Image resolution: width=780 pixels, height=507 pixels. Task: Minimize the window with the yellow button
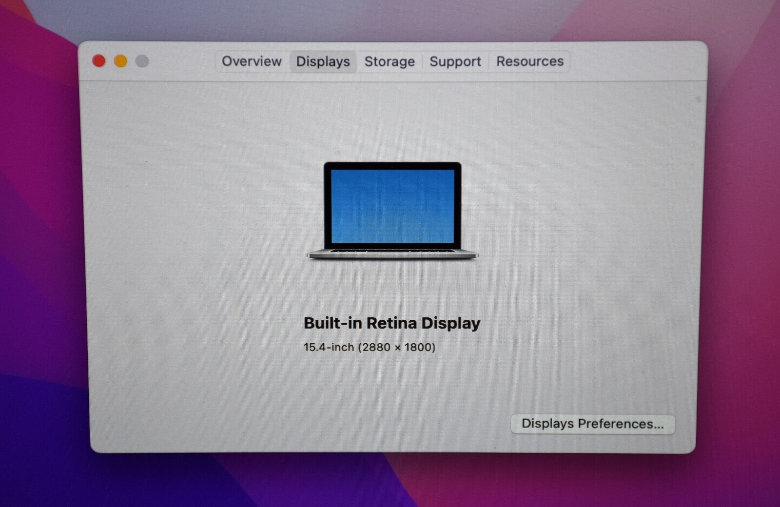pyautogui.click(x=120, y=61)
